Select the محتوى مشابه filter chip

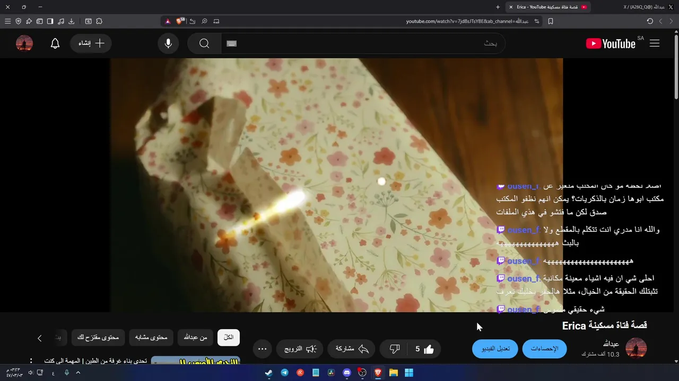pos(151,337)
